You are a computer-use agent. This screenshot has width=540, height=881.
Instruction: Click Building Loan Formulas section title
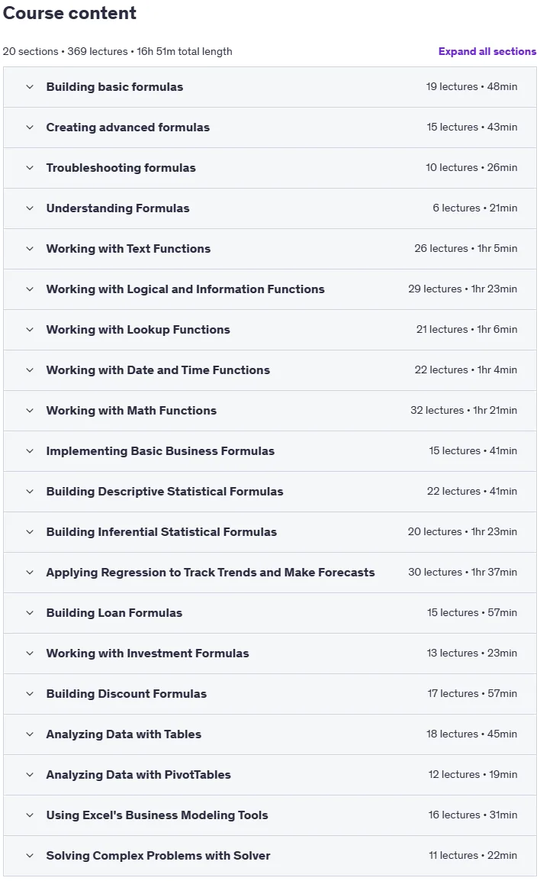pyautogui.click(x=114, y=613)
